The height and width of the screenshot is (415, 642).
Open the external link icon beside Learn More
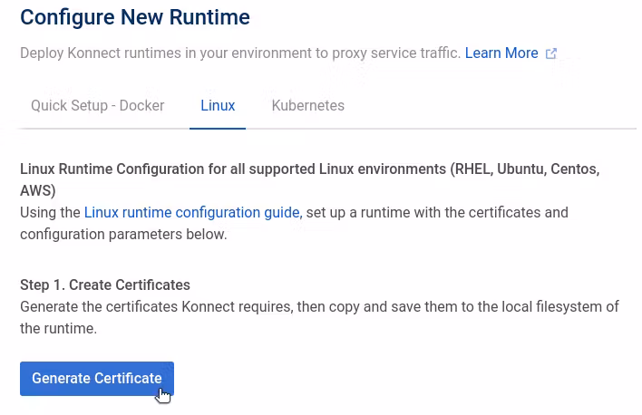551,53
